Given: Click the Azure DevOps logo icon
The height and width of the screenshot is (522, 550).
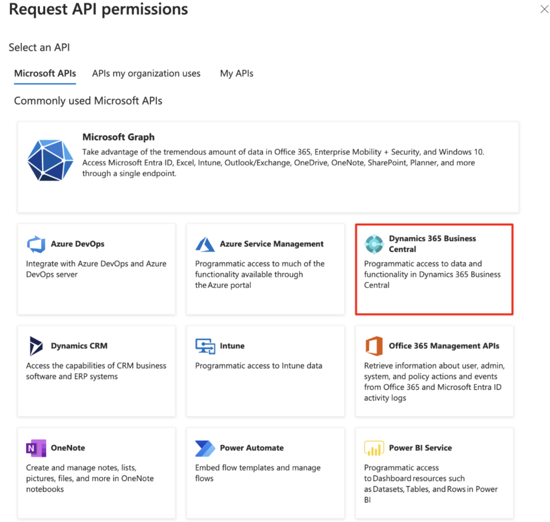Looking at the screenshot, I should coord(36,244).
